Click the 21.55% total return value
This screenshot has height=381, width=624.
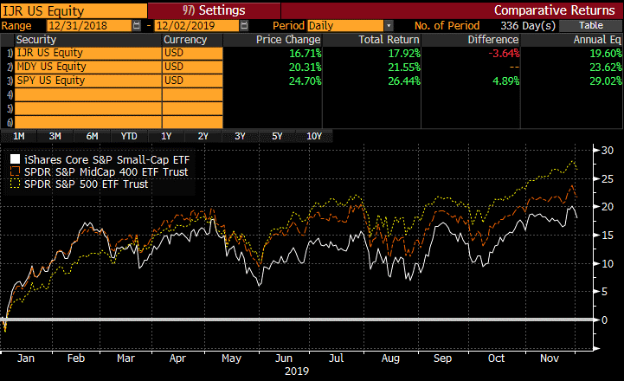(x=404, y=68)
